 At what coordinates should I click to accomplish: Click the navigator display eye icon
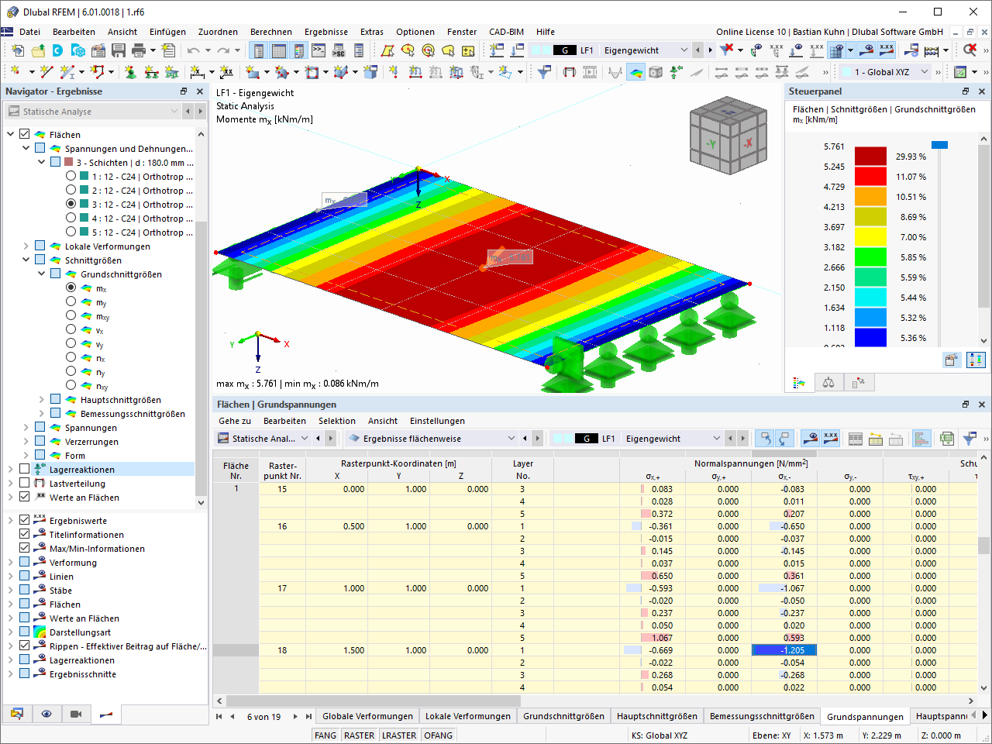[x=46, y=714]
